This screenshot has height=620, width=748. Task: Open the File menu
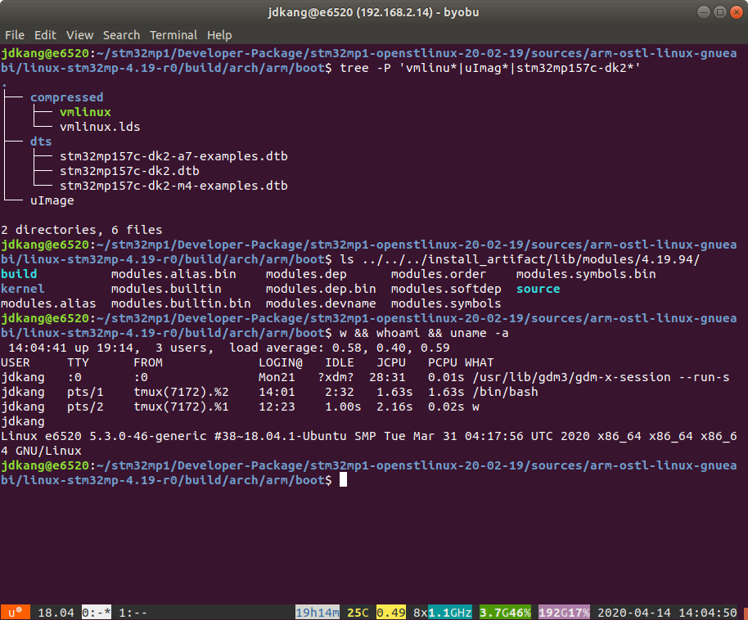pyautogui.click(x=14, y=35)
